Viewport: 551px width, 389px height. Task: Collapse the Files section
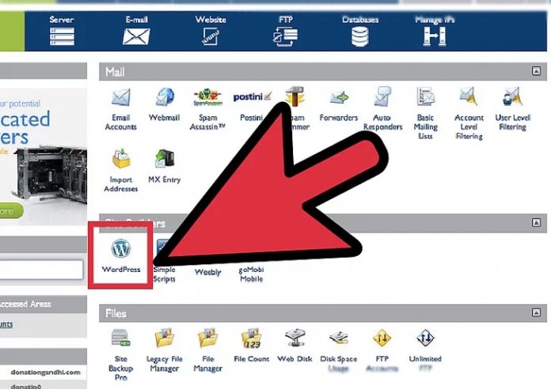click(537, 314)
